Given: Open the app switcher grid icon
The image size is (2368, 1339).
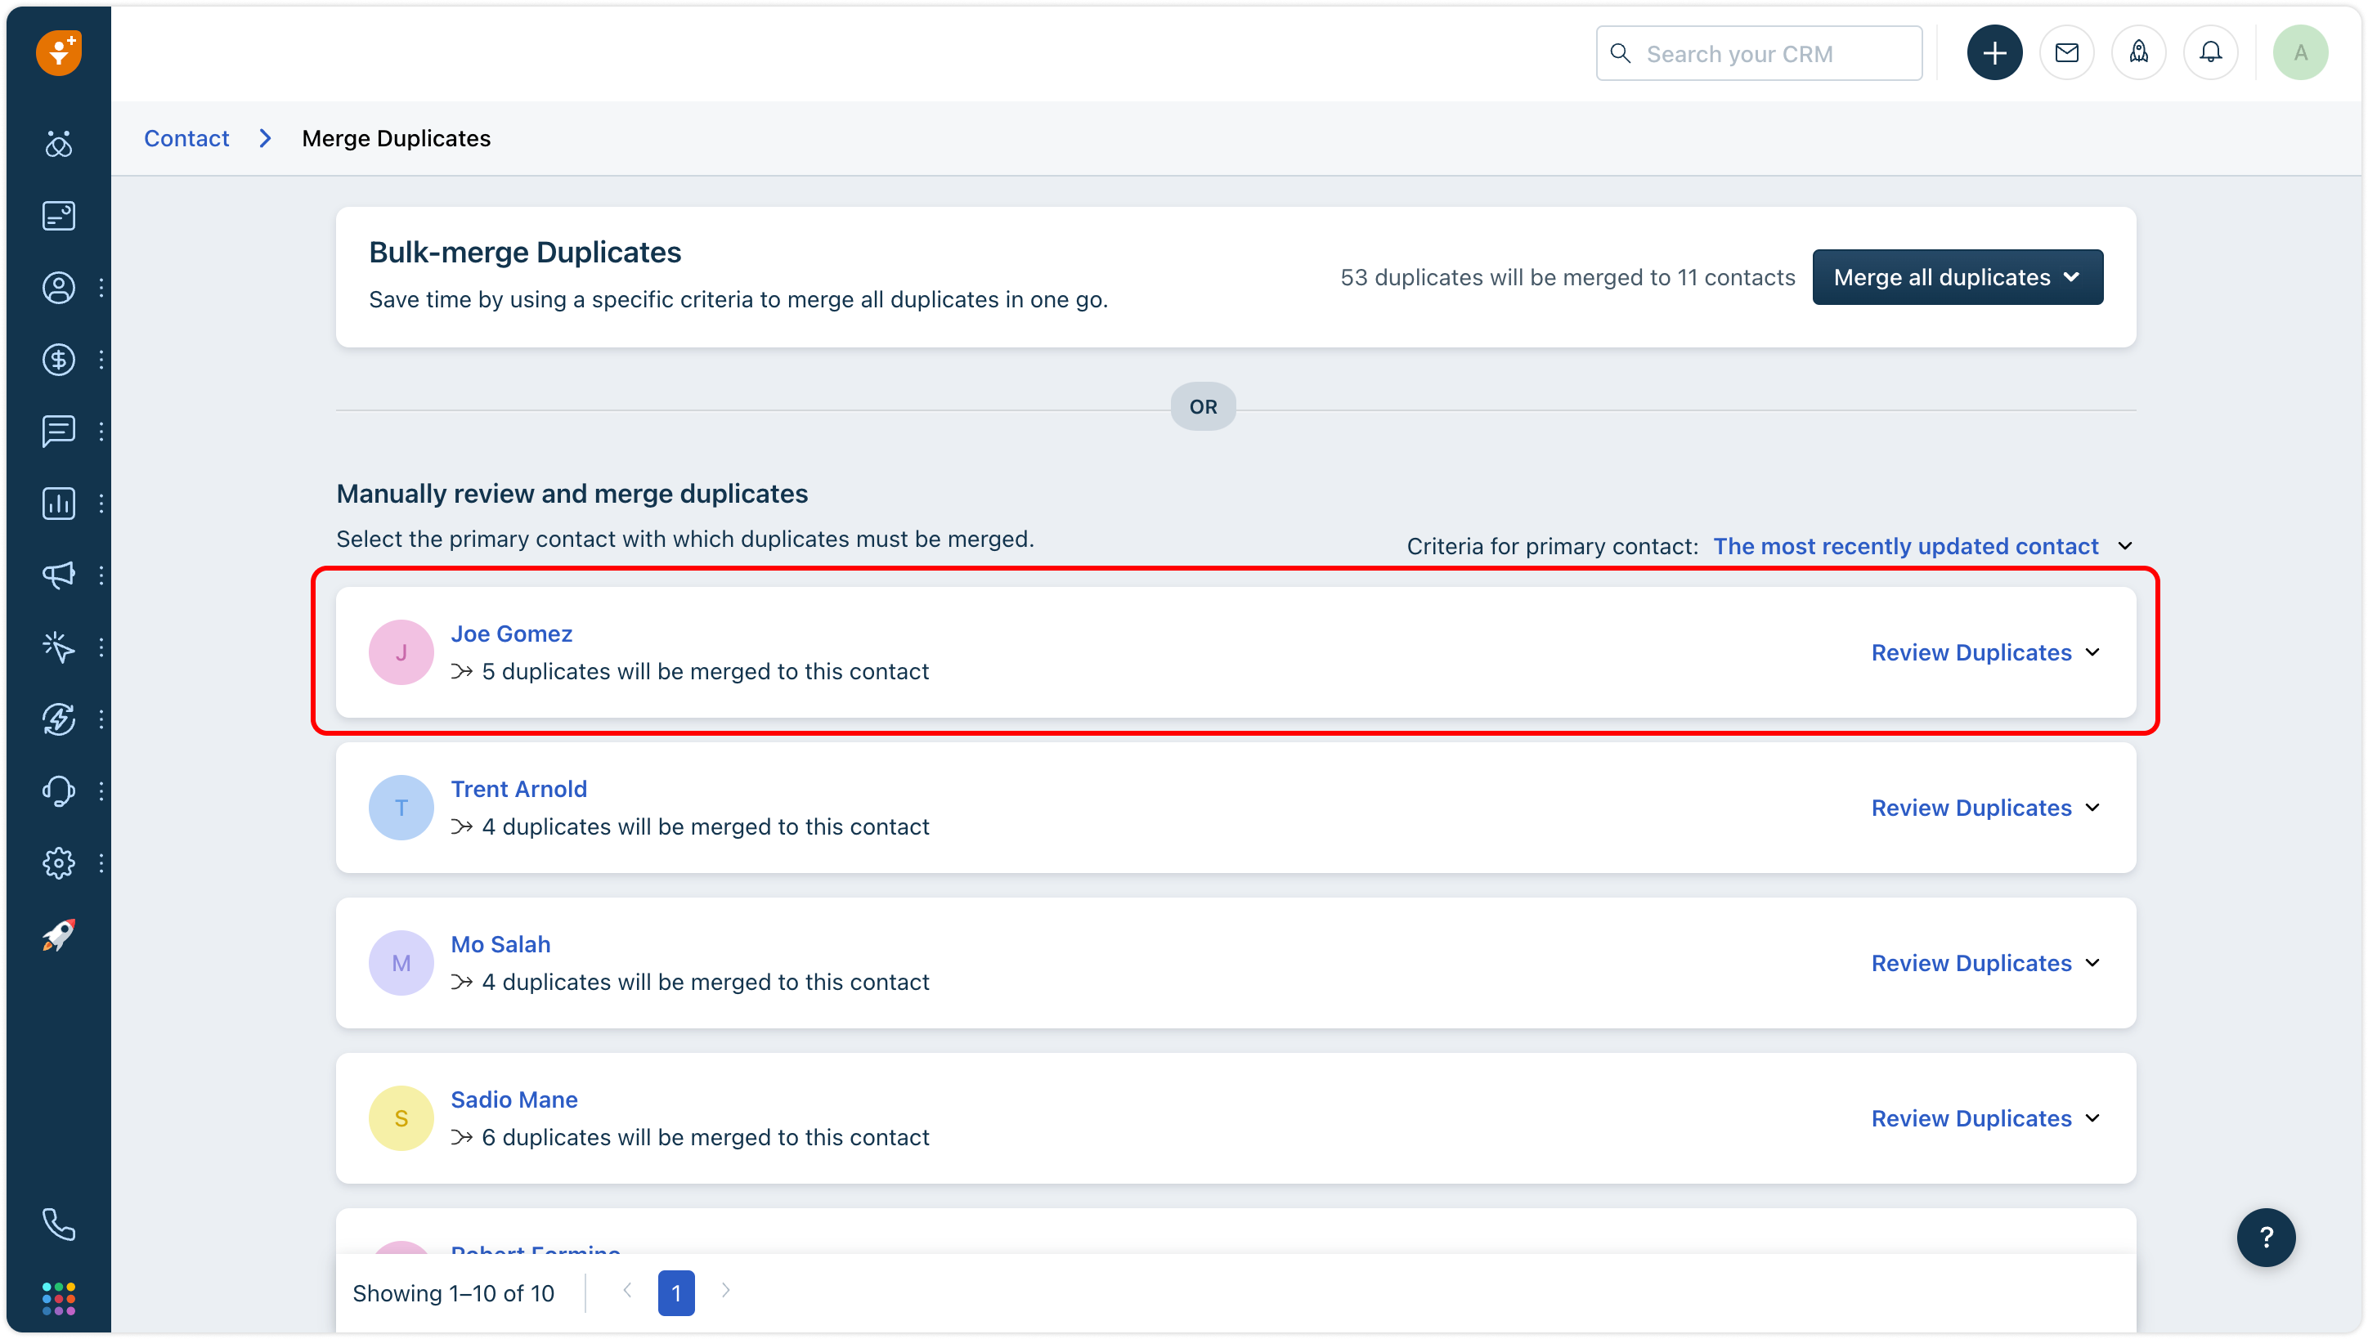Looking at the screenshot, I should click(59, 1298).
